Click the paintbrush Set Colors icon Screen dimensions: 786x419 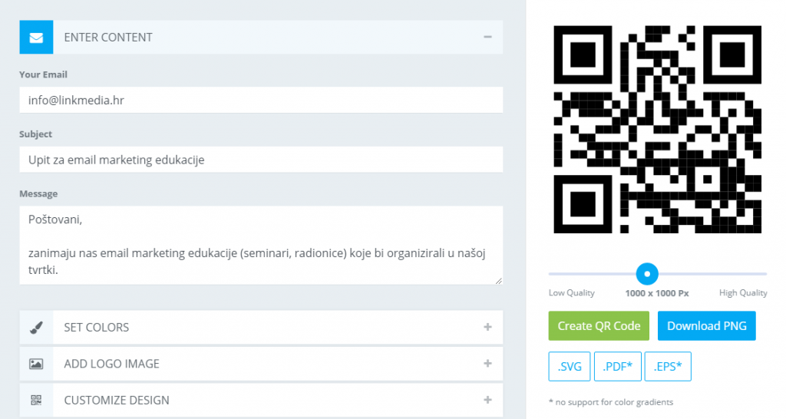click(x=36, y=327)
